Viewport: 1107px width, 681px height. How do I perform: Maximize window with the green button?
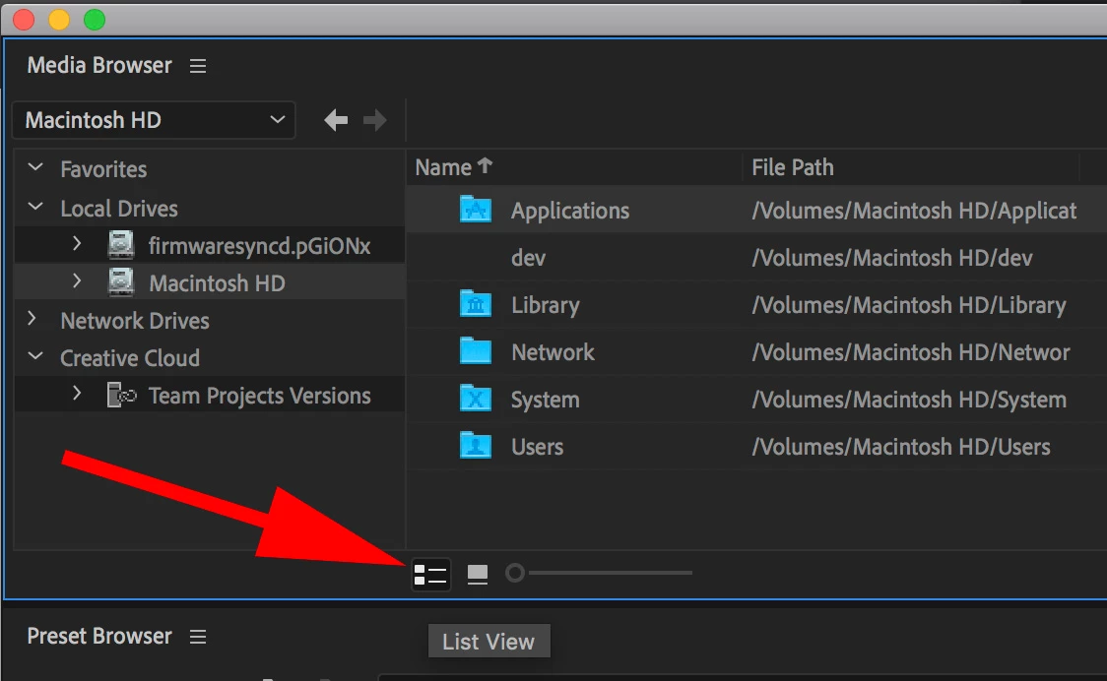tap(95, 20)
